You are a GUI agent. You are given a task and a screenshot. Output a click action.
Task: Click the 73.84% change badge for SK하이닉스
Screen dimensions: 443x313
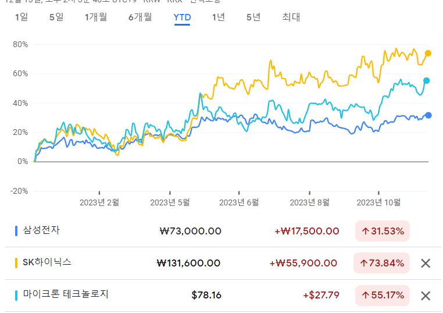(x=382, y=263)
